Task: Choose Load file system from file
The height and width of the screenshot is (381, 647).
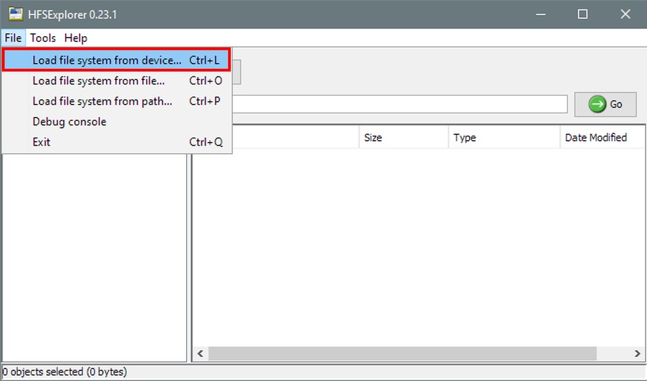Action: point(116,81)
